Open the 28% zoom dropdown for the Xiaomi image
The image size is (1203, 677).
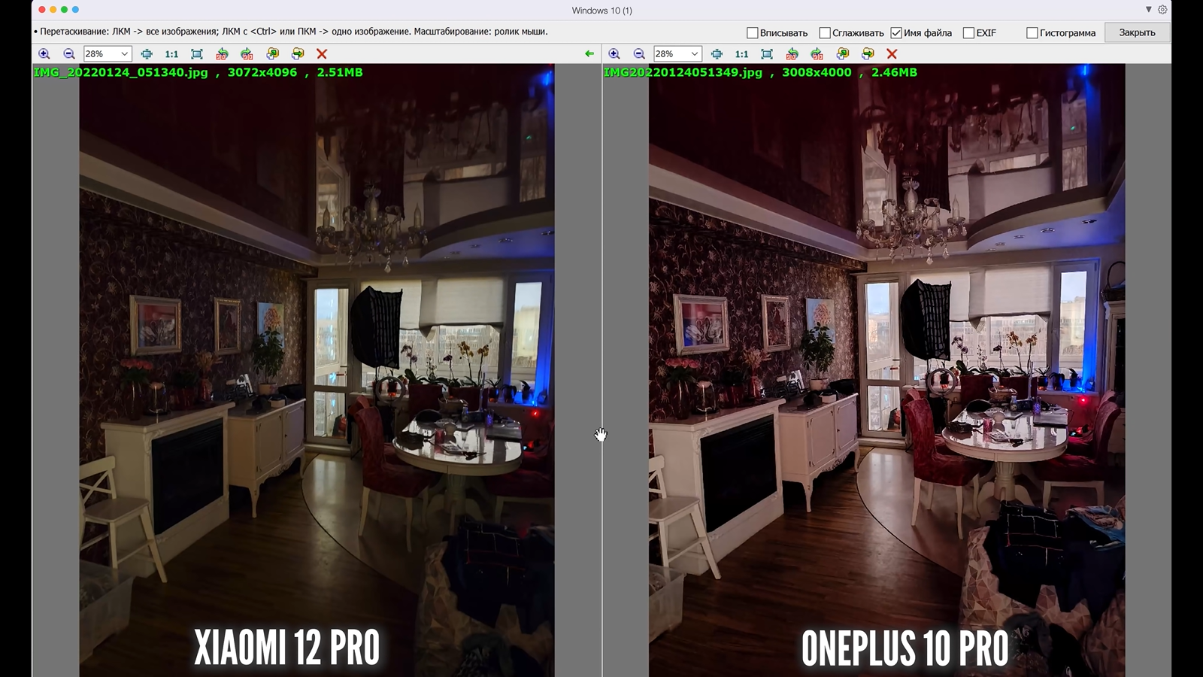tap(125, 54)
